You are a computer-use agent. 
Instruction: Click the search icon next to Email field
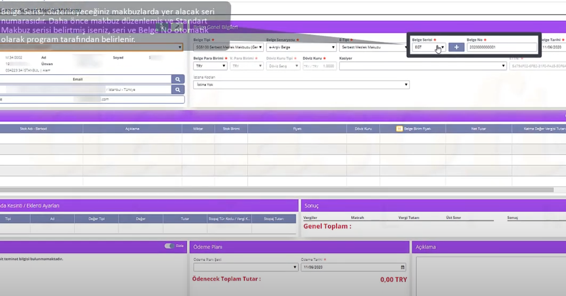coord(178,79)
